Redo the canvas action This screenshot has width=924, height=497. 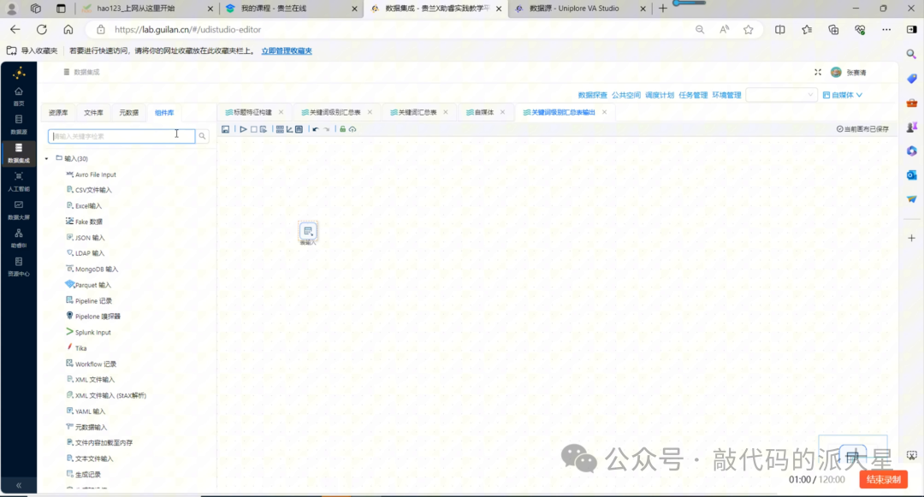point(327,129)
